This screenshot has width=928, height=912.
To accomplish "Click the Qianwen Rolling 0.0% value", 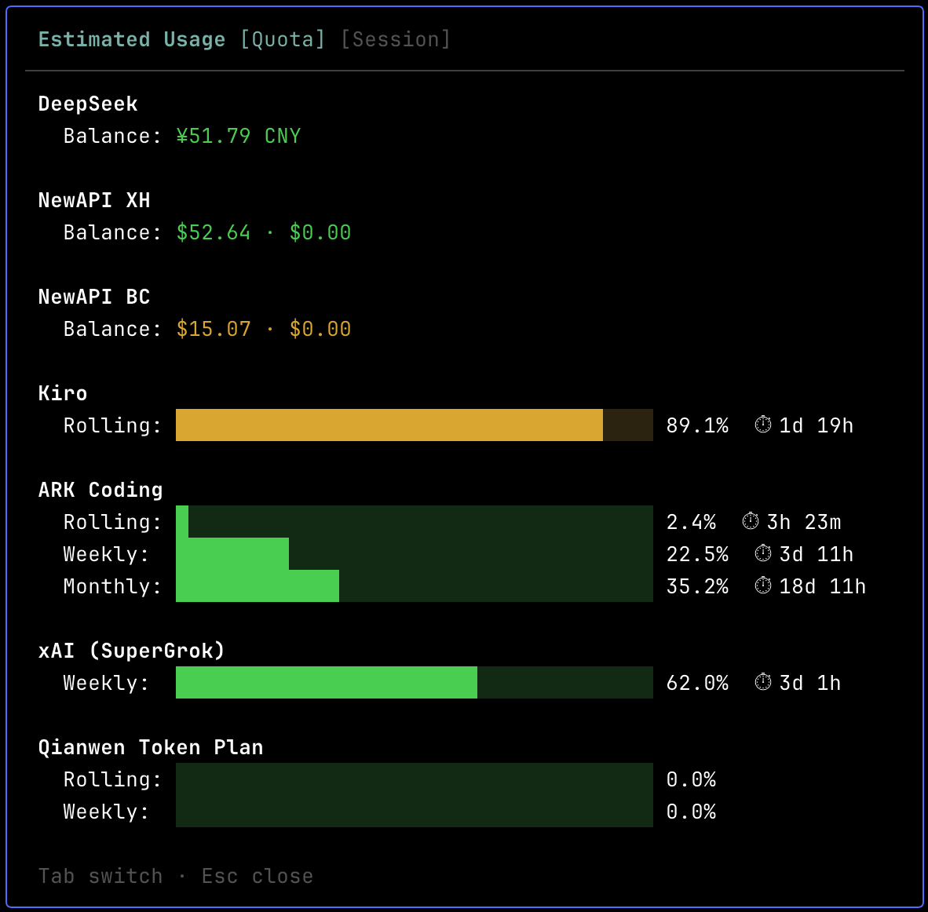I will click(691, 779).
